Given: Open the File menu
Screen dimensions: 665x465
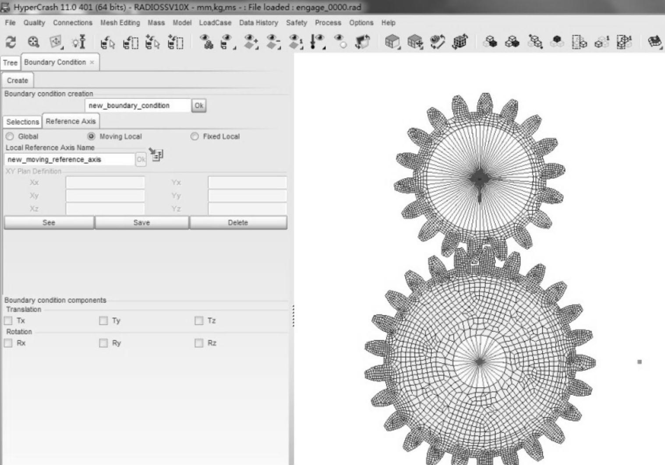Looking at the screenshot, I should pos(10,23).
